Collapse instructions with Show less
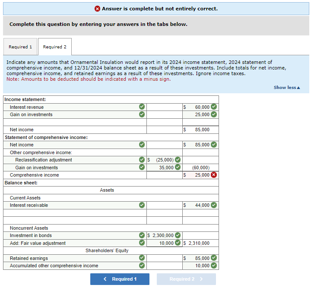 tap(287, 87)
